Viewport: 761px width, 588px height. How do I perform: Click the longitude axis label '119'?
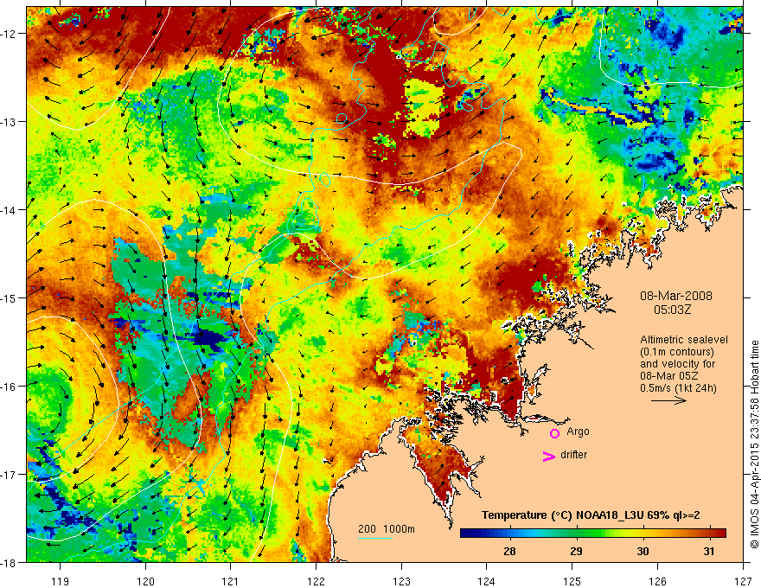(61, 581)
